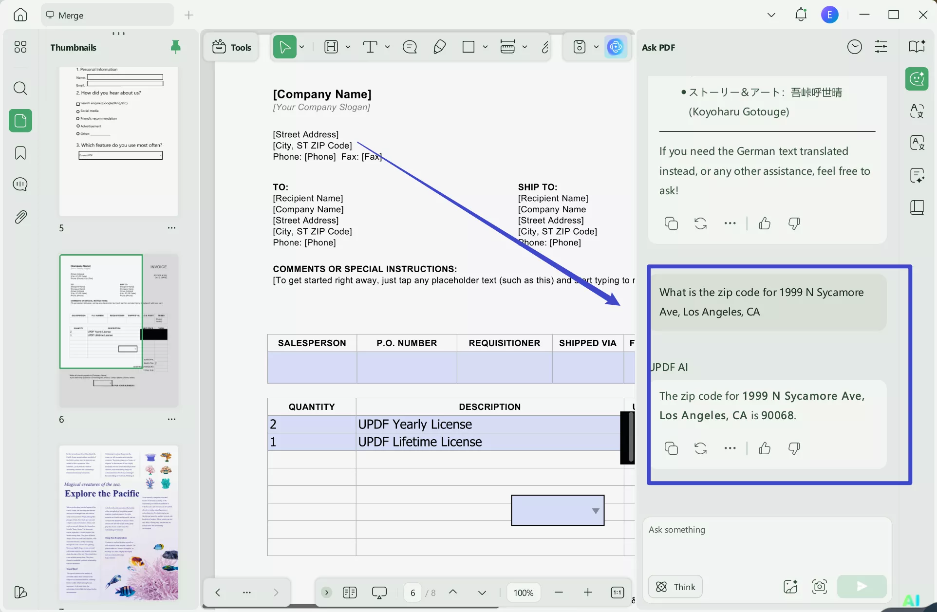Click the UPDF AI assistant toolbar icon
Image resolution: width=937 pixels, height=612 pixels.
pyautogui.click(x=616, y=47)
